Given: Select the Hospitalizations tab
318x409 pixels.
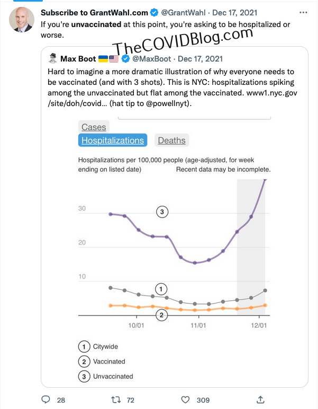Looking at the screenshot, I should [113, 141].
